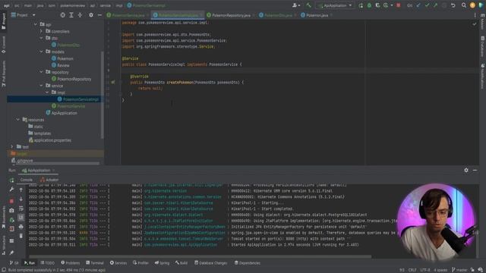486x273 pixels.
Task: Switch to the Console tab in Run panel
Action: [27, 180]
